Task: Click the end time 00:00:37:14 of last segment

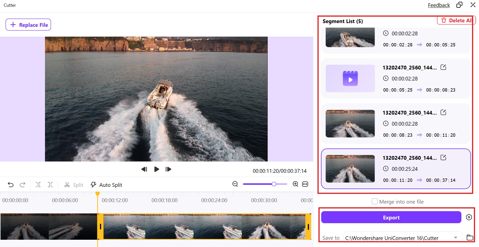Action: (x=441, y=180)
